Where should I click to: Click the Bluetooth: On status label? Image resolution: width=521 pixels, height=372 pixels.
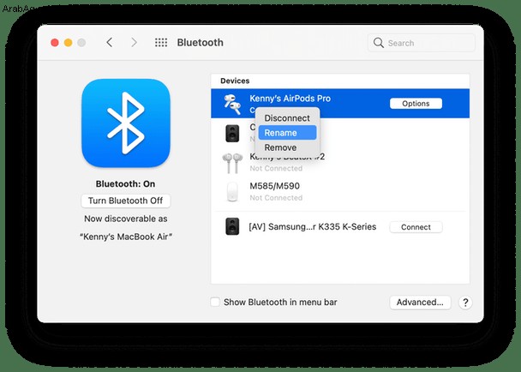tap(126, 183)
